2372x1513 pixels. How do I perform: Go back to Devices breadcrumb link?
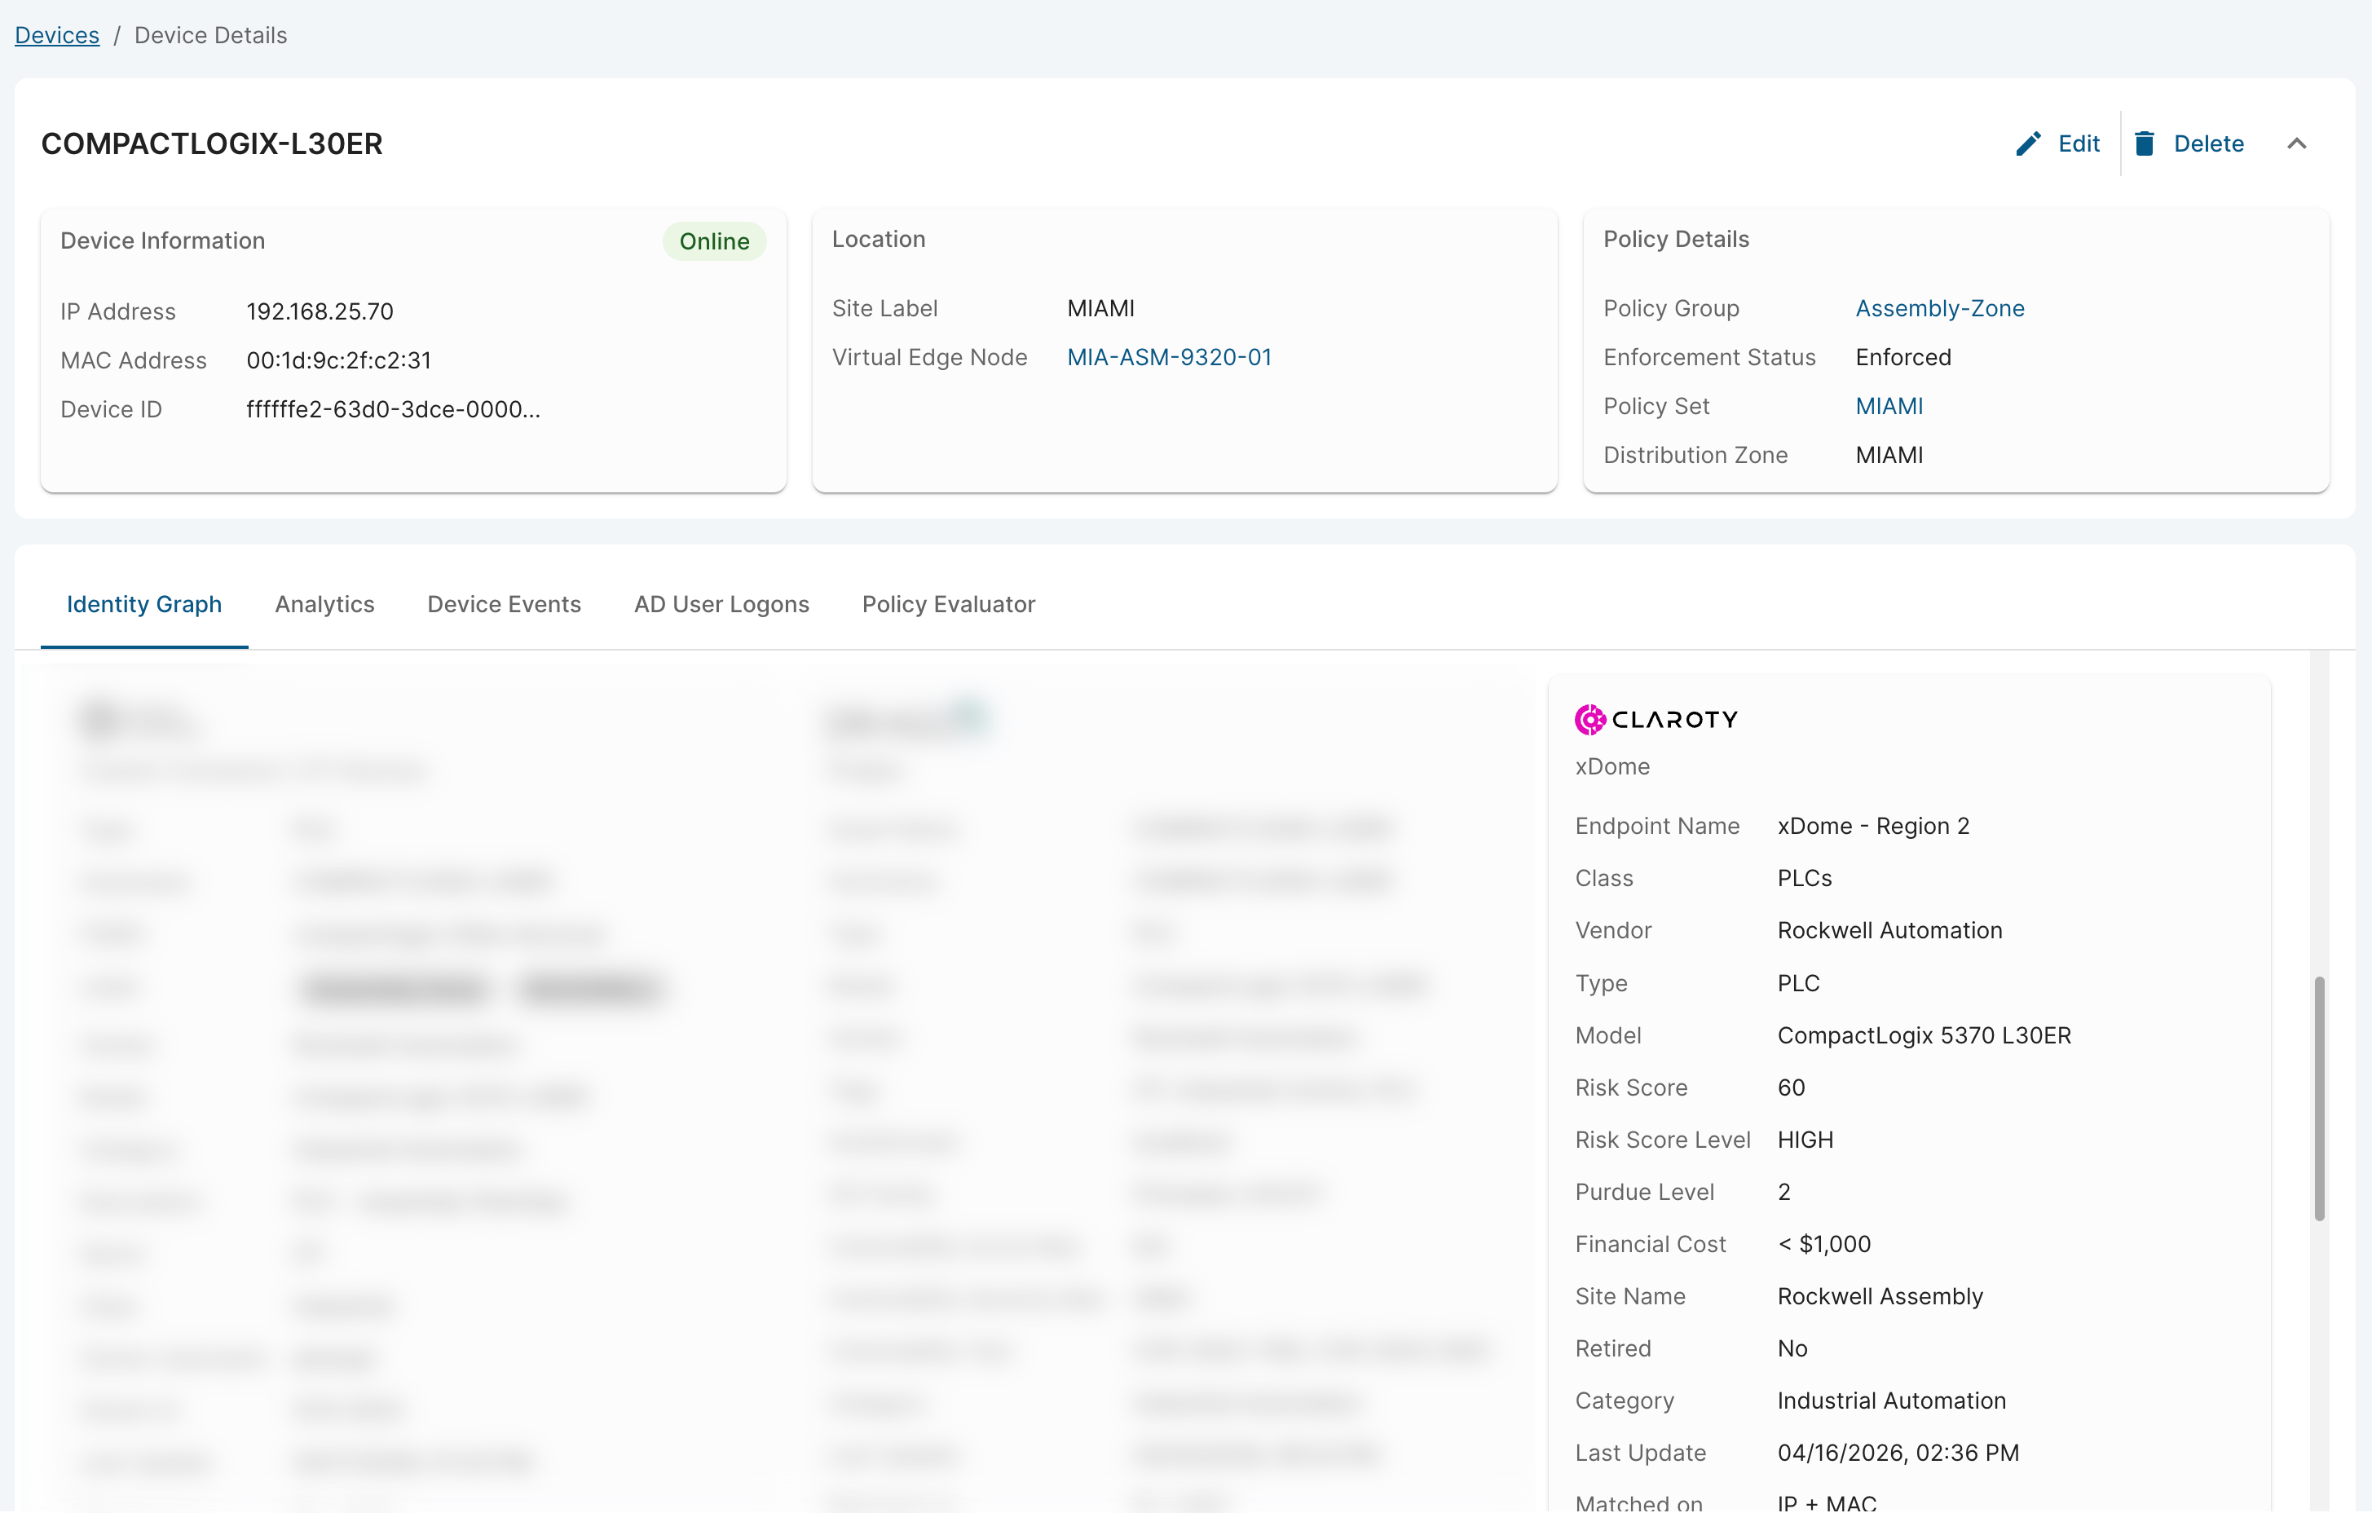click(x=57, y=36)
